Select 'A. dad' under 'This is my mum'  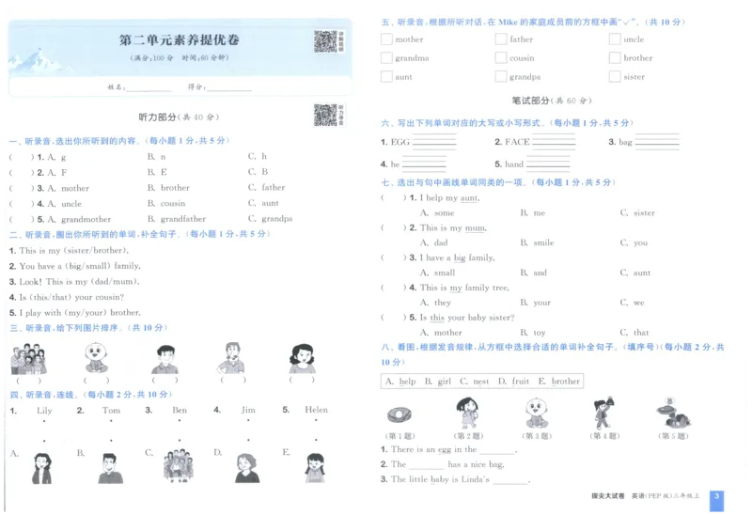434,242
